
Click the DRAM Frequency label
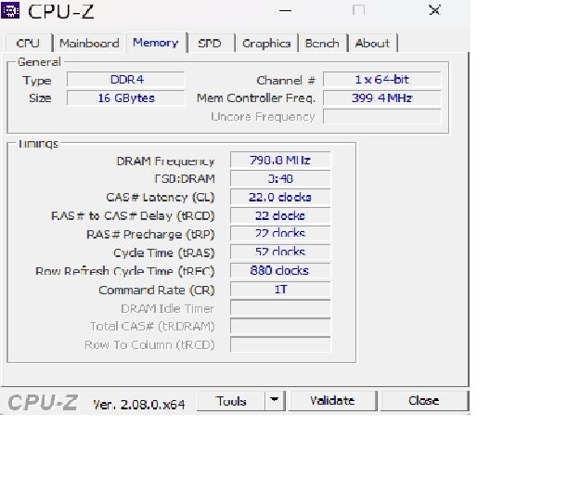(x=165, y=161)
